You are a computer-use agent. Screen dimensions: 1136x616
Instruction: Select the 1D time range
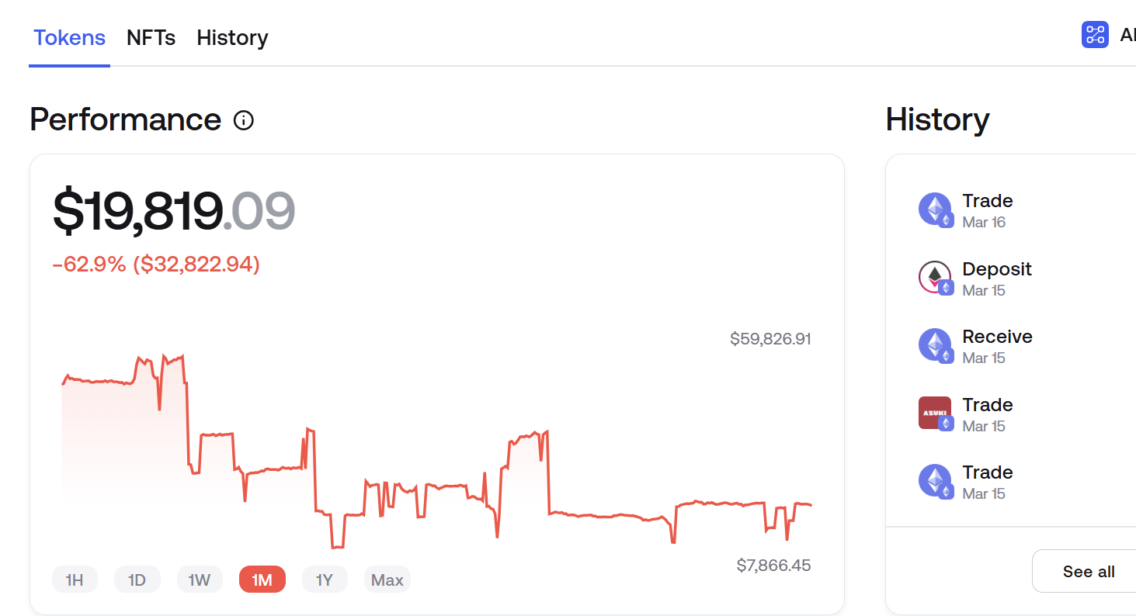(x=137, y=580)
